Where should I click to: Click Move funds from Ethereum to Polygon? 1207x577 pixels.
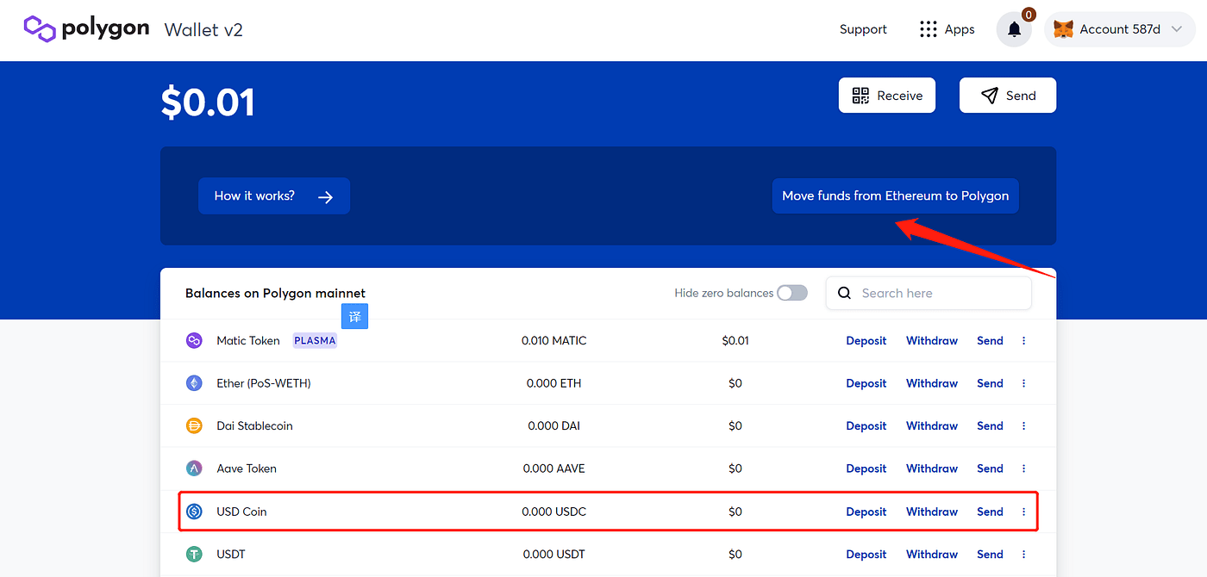[895, 195]
